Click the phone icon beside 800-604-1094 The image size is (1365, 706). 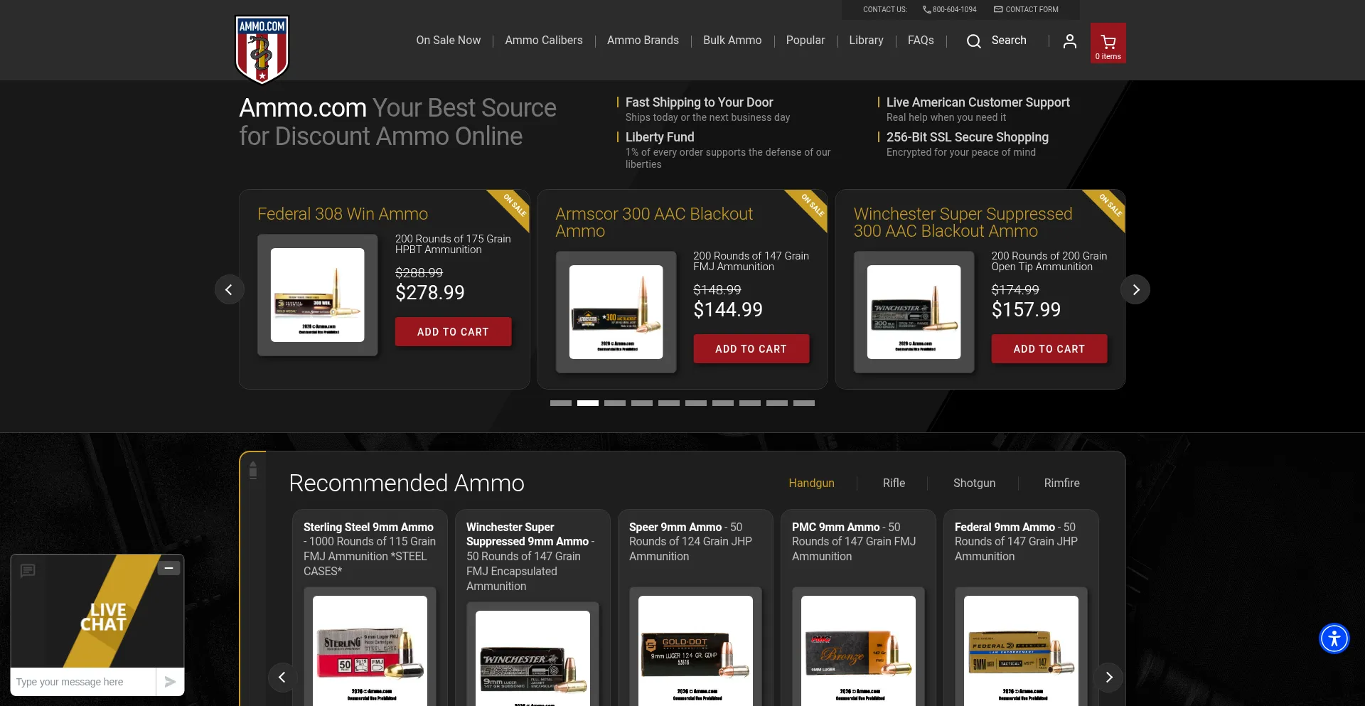coord(926,9)
